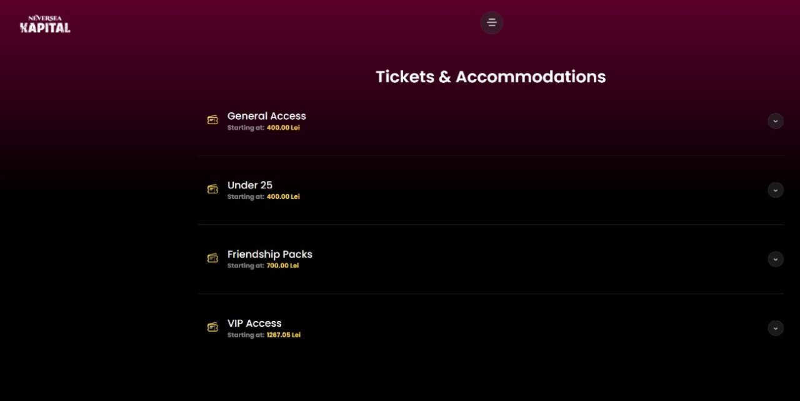This screenshot has width=800, height=401.
Task: Select the General Access title
Action: point(266,116)
